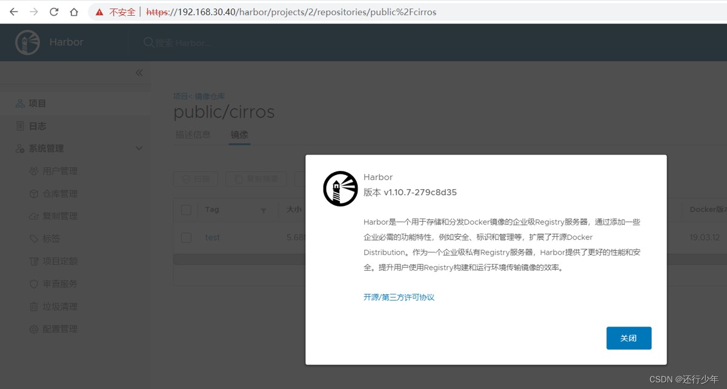Select the 系统管理 sidebar heading

coord(46,148)
